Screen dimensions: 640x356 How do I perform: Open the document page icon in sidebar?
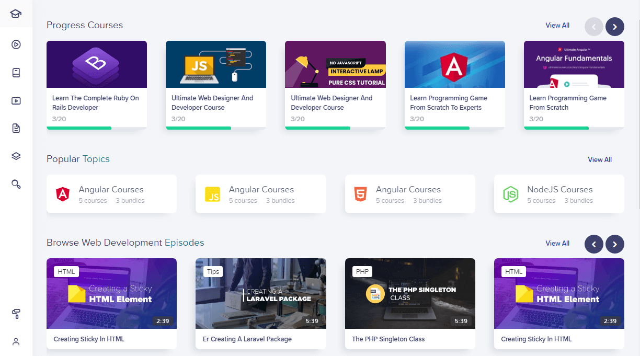[x=16, y=128]
